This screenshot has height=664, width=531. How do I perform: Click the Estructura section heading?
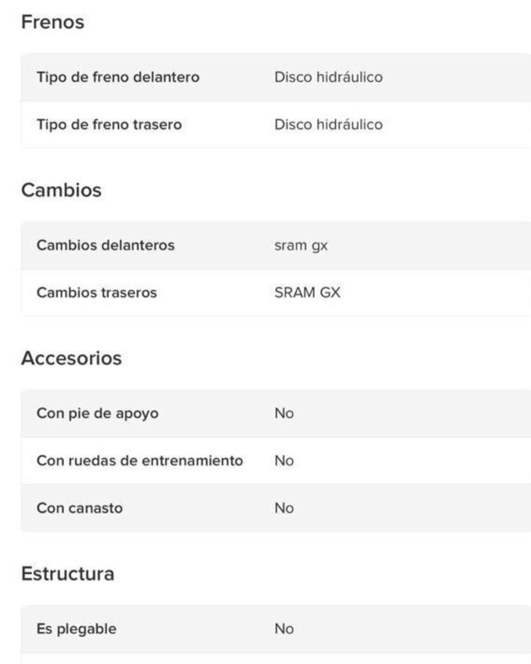point(68,574)
